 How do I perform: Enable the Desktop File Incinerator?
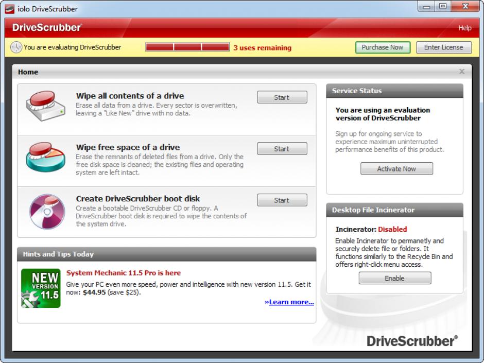click(395, 278)
